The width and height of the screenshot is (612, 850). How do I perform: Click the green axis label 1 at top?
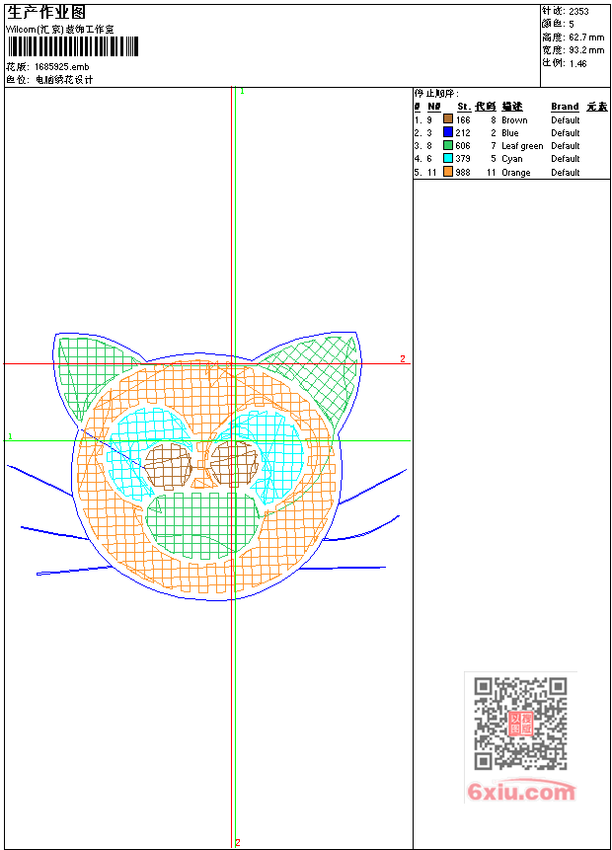coord(242,91)
